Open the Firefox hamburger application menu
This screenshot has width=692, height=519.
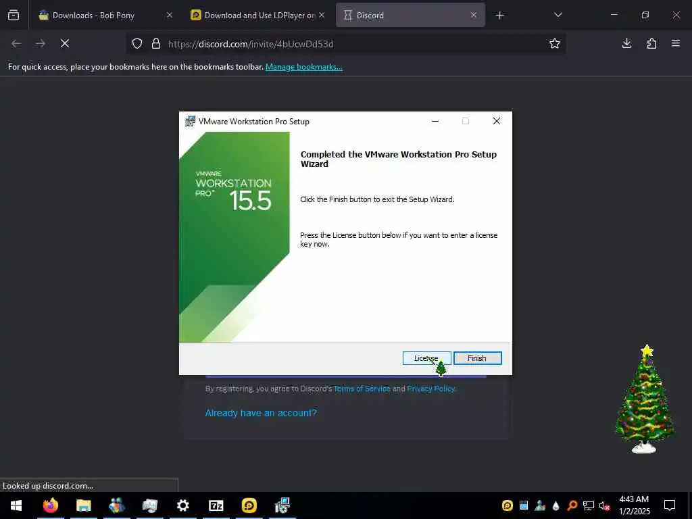tap(676, 43)
